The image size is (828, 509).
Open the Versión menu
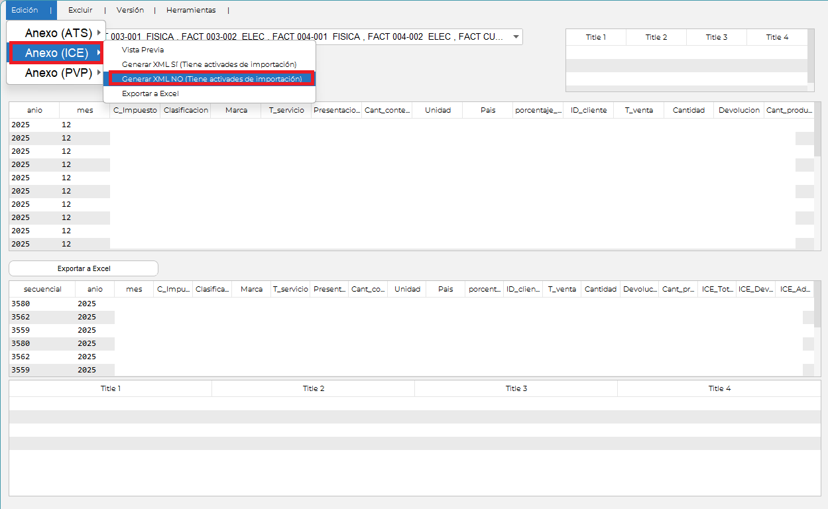[x=130, y=10]
